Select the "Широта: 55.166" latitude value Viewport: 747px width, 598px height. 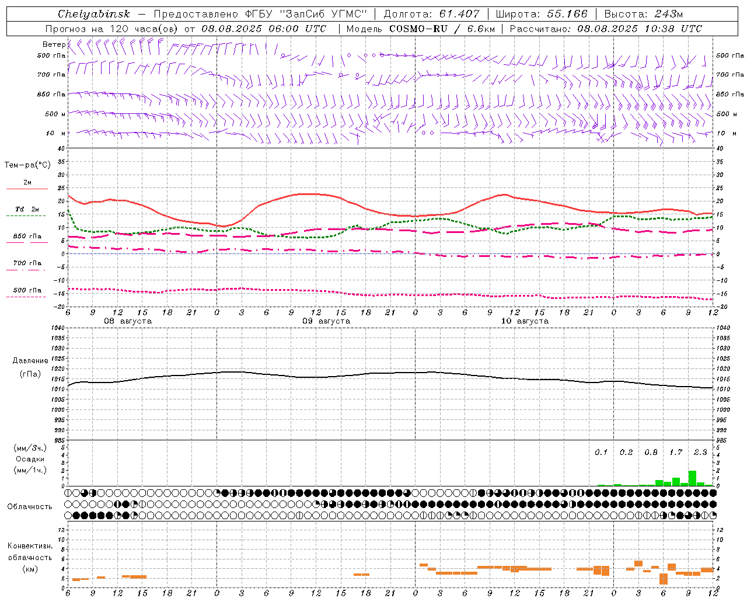click(x=542, y=14)
